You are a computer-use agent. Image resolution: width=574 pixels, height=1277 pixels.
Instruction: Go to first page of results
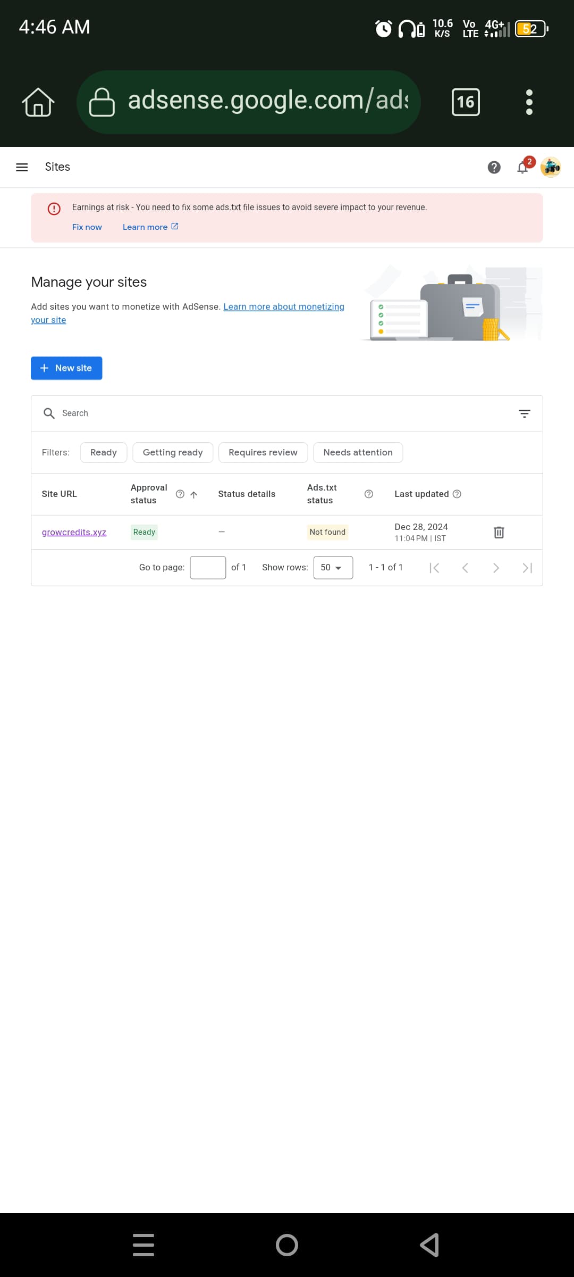pyautogui.click(x=434, y=568)
